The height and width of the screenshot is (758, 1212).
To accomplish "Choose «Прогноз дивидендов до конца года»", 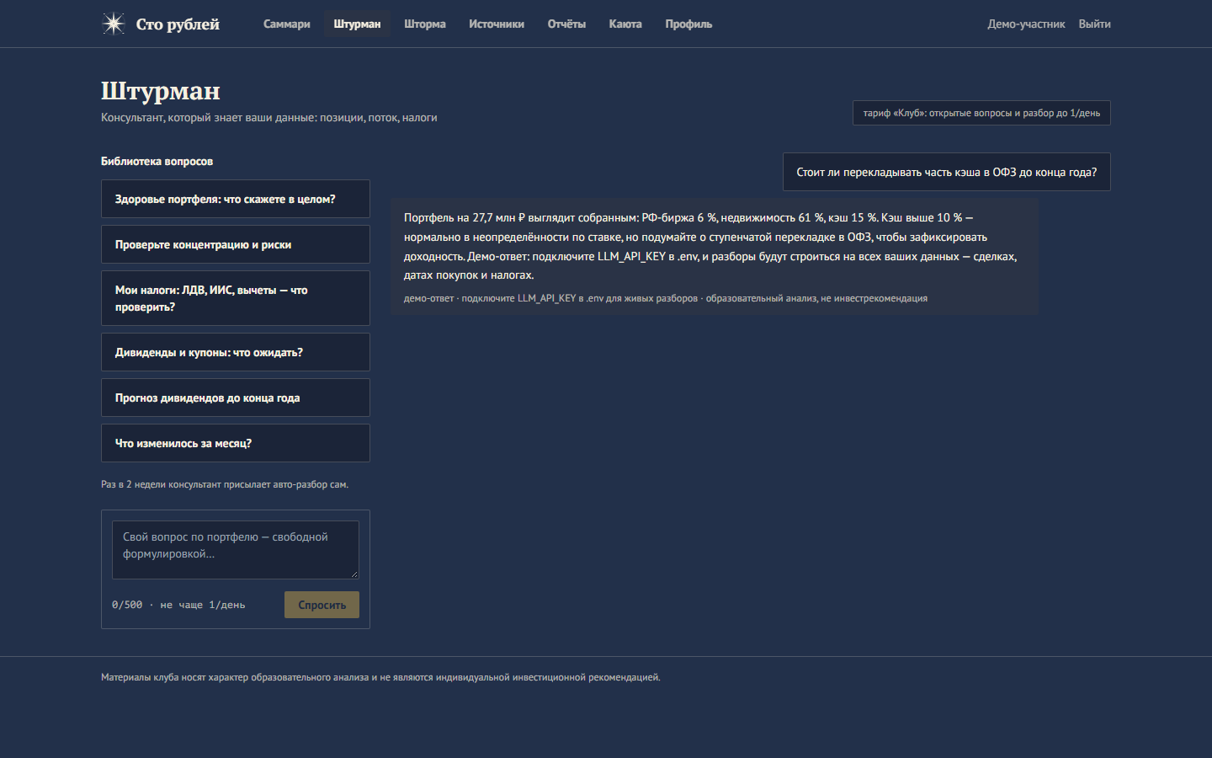I will [x=236, y=398].
